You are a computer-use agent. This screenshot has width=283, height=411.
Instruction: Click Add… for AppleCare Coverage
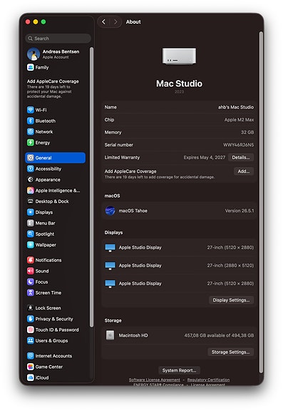tap(244, 172)
